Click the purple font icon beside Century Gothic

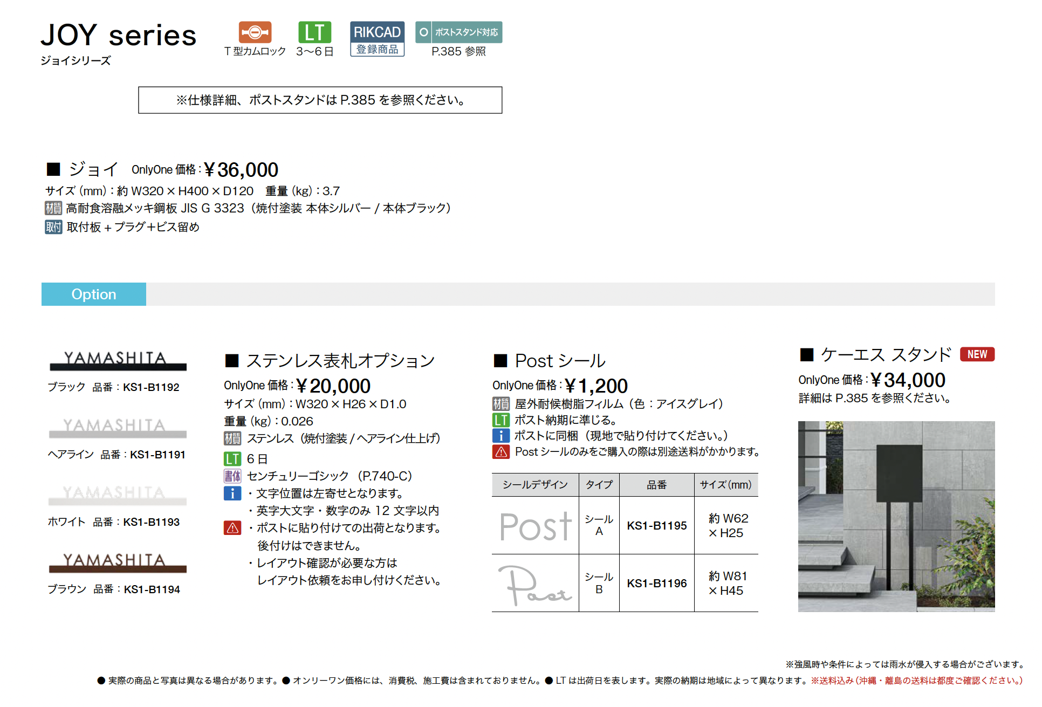tap(232, 476)
